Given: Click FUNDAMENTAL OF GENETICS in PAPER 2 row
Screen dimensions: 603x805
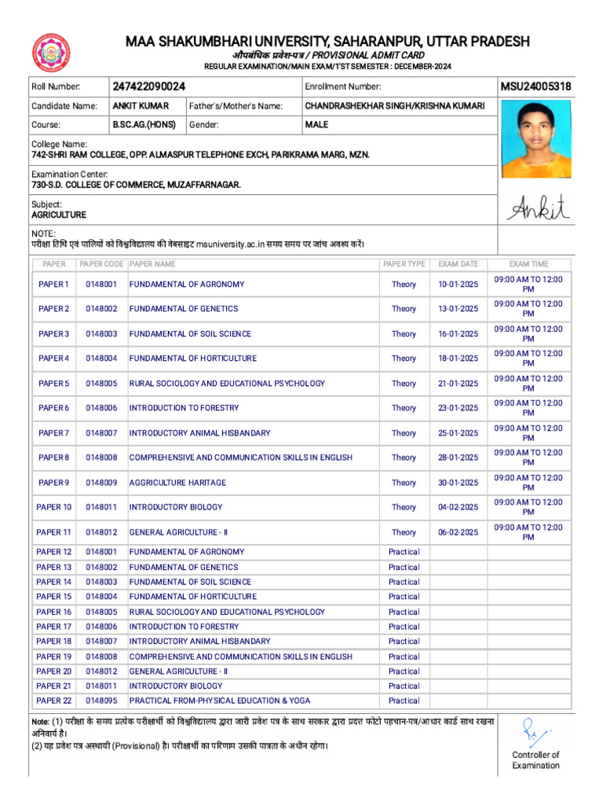Looking at the screenshot, I should coord(184,309).
